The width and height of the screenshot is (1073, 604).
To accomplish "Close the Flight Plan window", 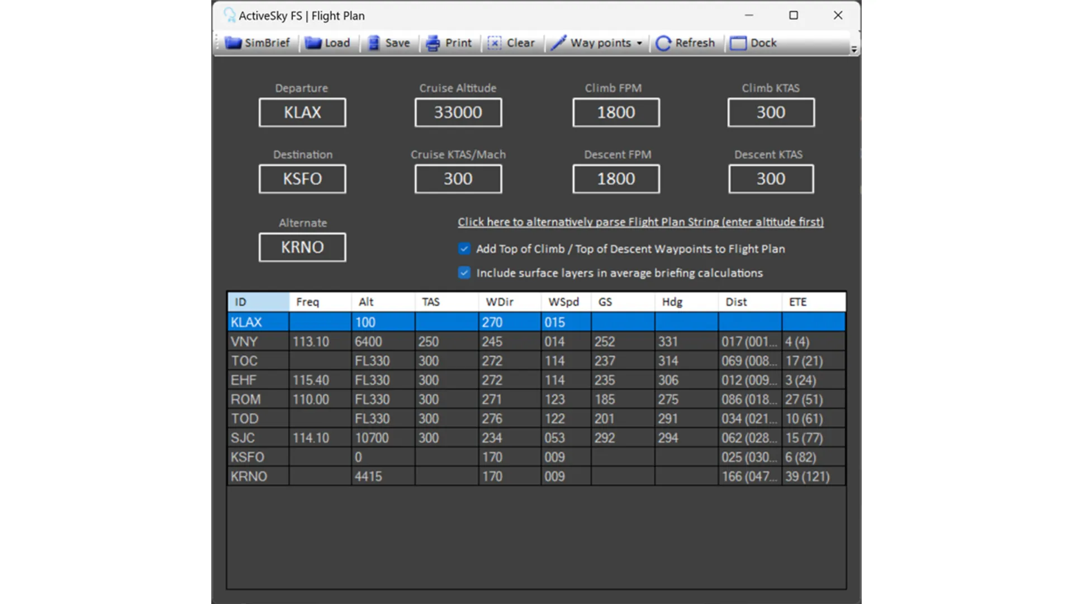I will 838,15.
